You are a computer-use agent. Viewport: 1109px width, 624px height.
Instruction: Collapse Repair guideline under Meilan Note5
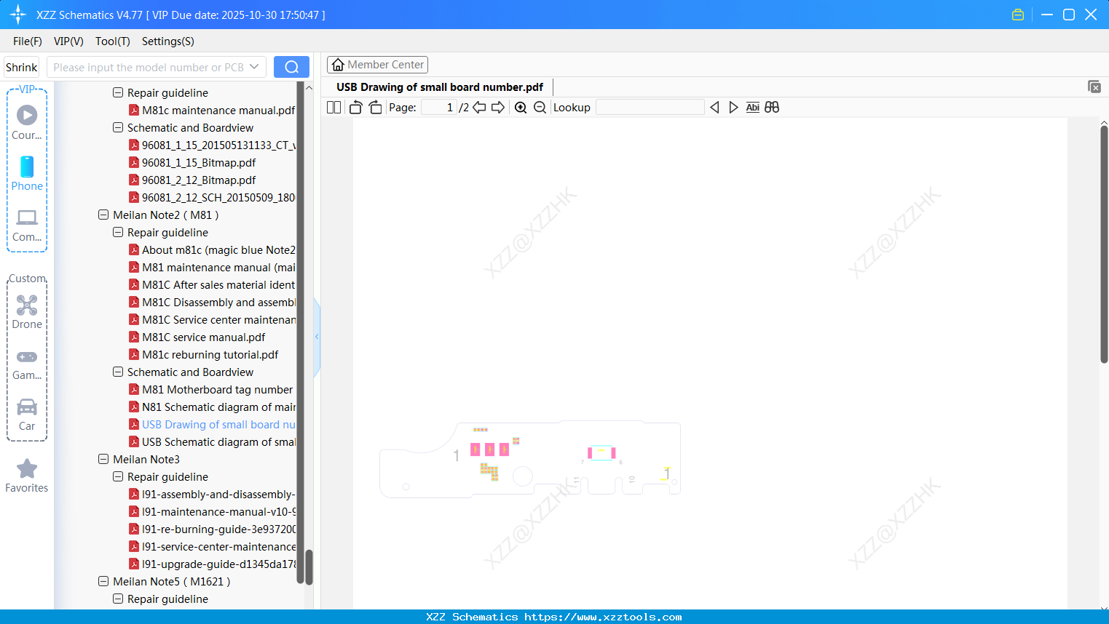click(118, 599)
